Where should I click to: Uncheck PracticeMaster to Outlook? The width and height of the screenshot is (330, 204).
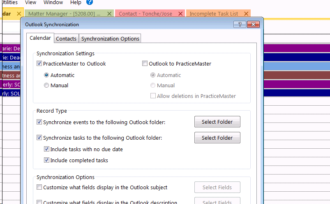click(39, 63)
